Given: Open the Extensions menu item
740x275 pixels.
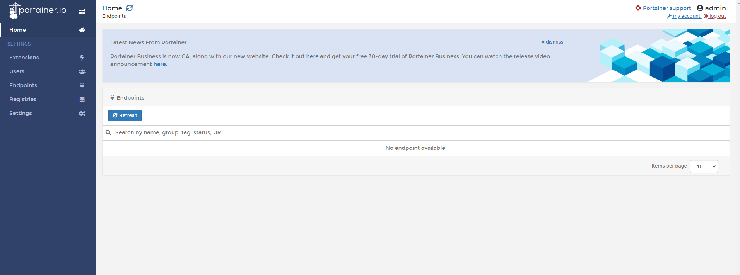Looking at the screenshot, I should [48, 58].
